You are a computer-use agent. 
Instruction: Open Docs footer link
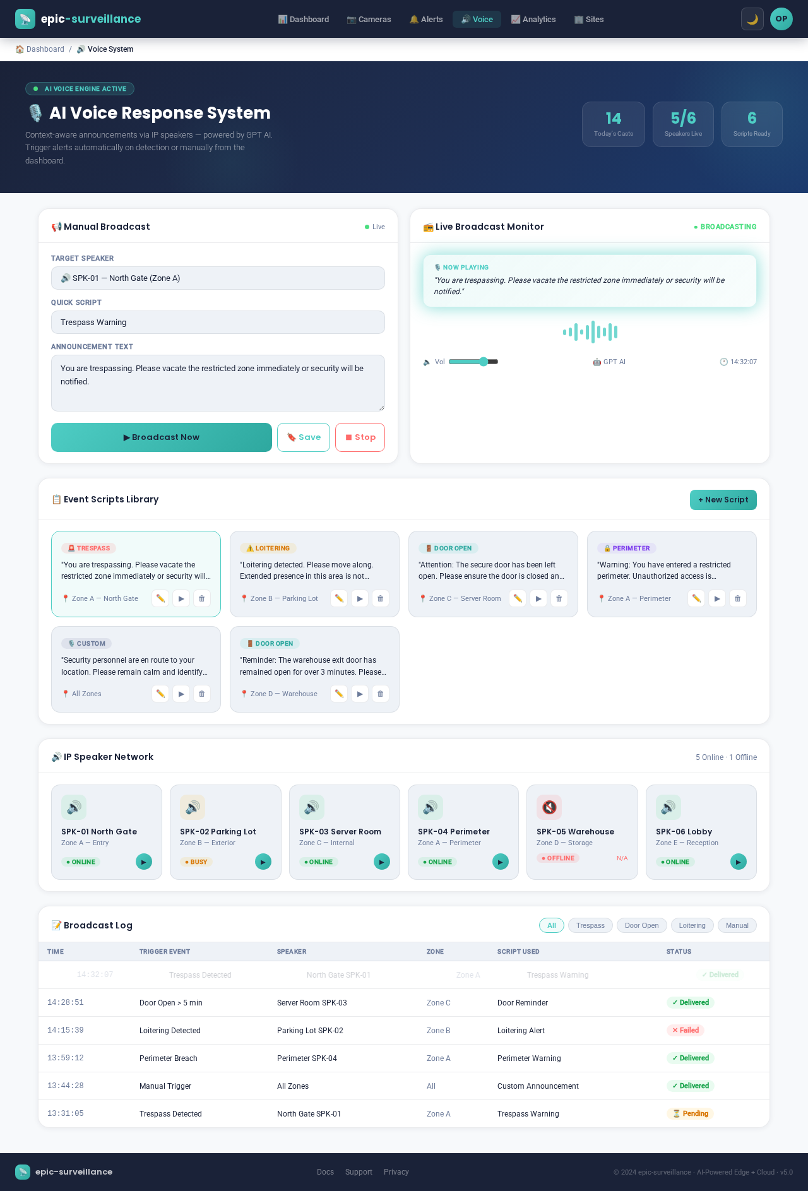point(325,1172)
